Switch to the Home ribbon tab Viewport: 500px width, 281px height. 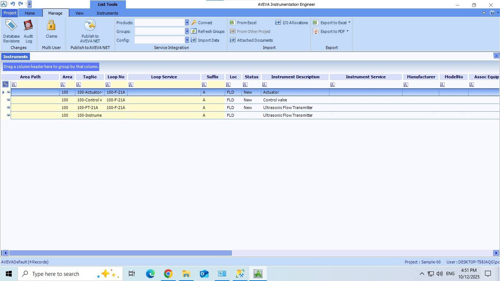(x=30, y=13)
